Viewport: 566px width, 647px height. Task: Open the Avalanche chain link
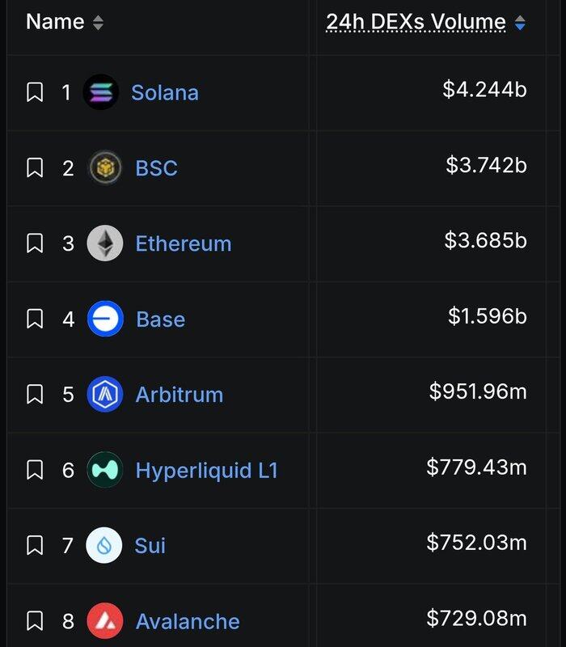188,621
